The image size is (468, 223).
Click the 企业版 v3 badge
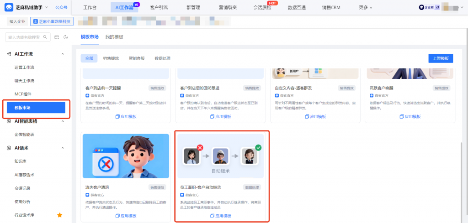pos(429,7)
